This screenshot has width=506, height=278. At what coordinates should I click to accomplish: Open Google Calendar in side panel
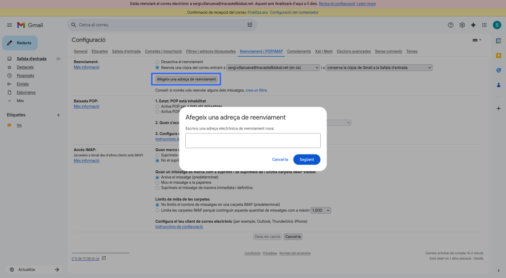[x=499, y=41]
